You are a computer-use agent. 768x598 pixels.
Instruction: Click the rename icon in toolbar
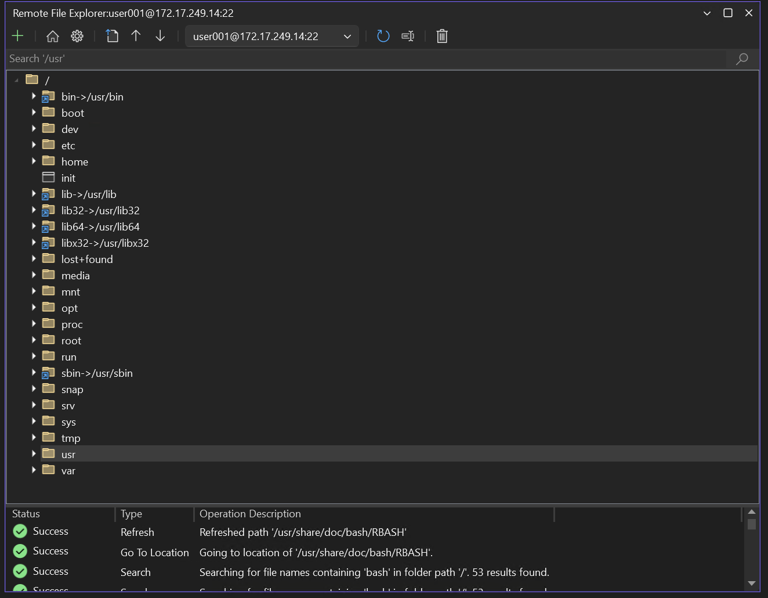pos(408,36)
